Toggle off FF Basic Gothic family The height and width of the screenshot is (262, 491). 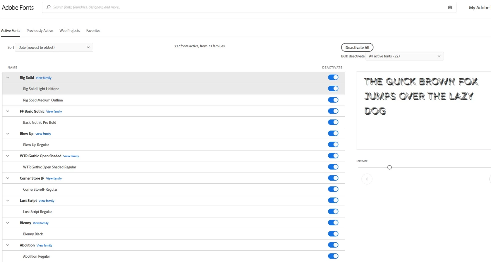click(333, 111)
